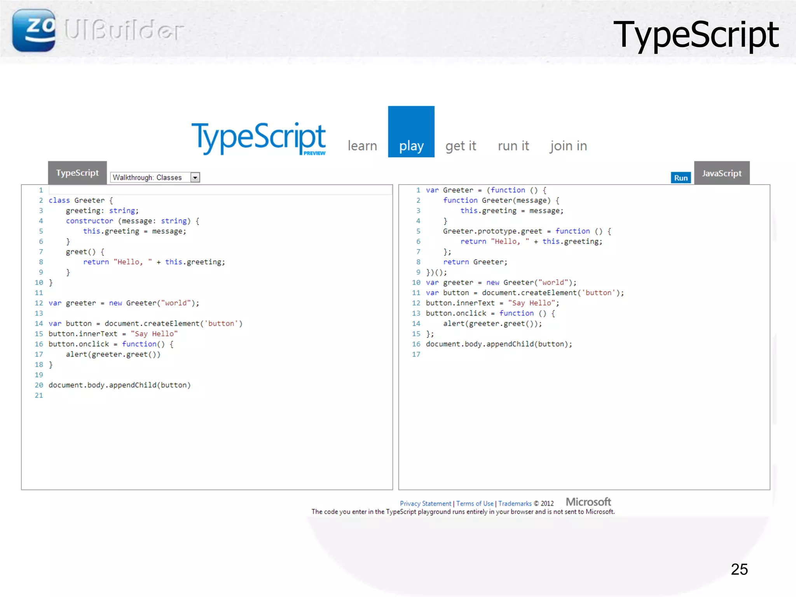This screenshot has height=597, width=796.
Task: Click 'class Greeter {' in TypeScript editor
Action: click(81, 200)
